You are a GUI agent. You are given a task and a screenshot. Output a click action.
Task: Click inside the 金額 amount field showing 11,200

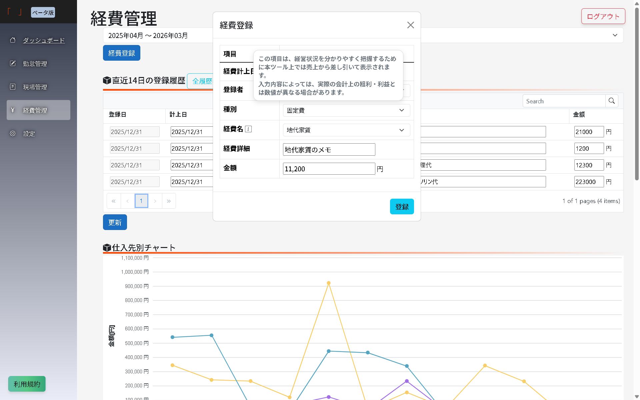(329, 169)
